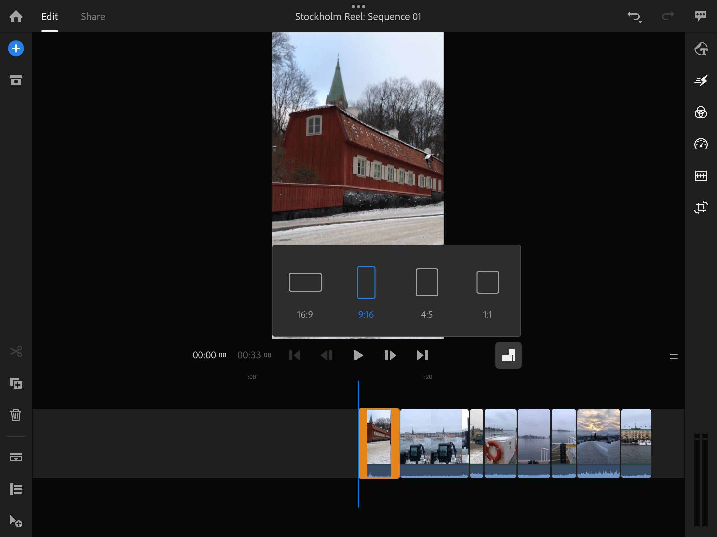Open the Effects transitions lightning icon
Viewport: 717px width, 537px height.
tap(701, 80)
